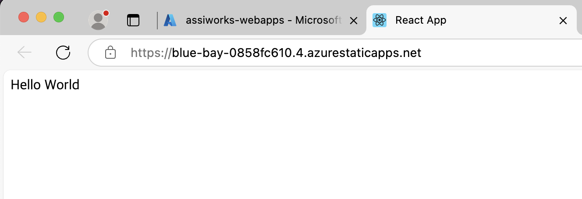Switch to the assiworks-webapps Microsoft tab
Viewport: 582px width, 199px height.
click(x=263, y=20)
